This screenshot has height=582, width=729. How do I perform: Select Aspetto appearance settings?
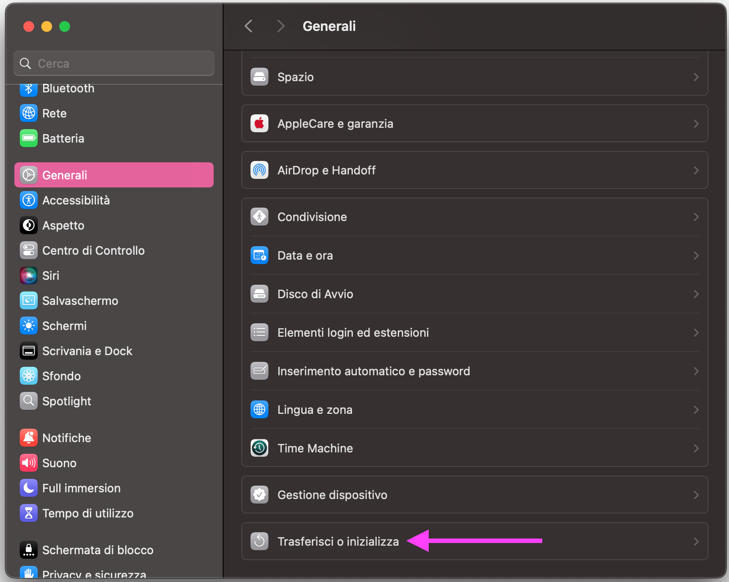[63, 225]
